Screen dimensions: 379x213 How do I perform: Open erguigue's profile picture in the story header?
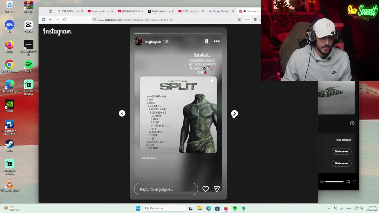[x=139, y=41]
